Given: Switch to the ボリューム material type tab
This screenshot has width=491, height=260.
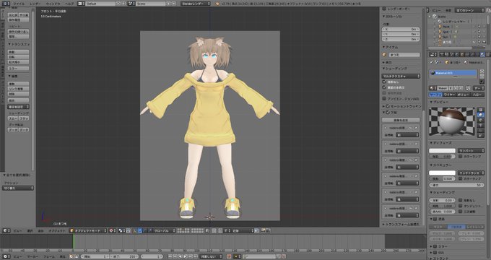Looking at the screenshot, I should pyautogui.click(x=464, y=95).
